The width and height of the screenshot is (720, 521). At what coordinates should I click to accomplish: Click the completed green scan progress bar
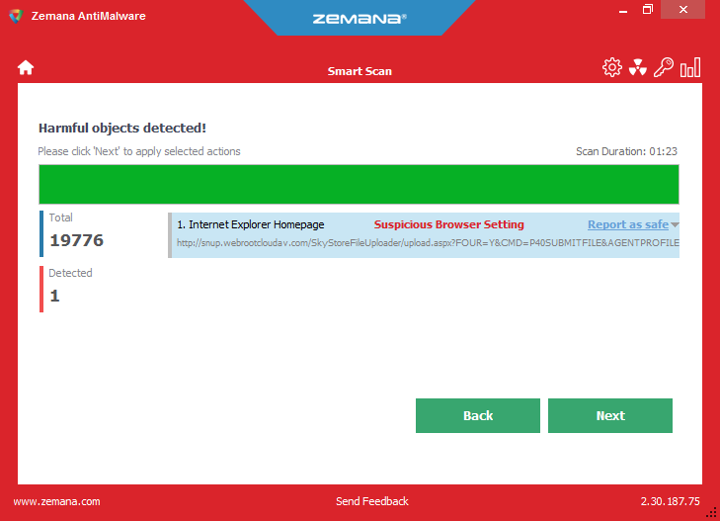(x=359, y=184)
